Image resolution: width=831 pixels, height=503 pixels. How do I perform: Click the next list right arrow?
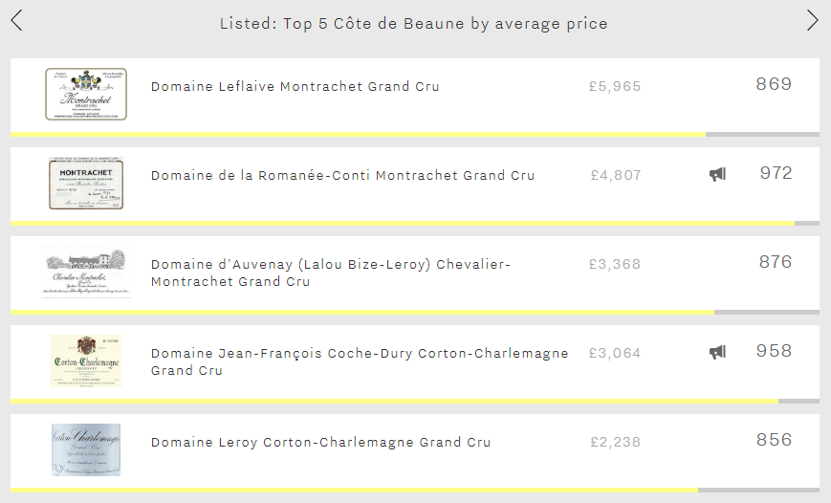[x=813, y=21]
